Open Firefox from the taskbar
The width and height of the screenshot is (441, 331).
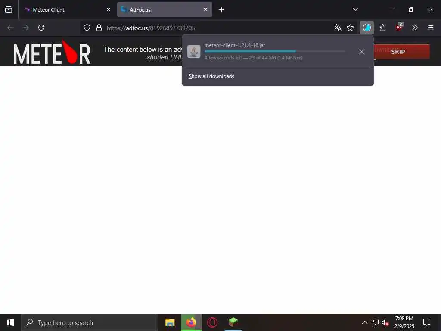[191, 322]
